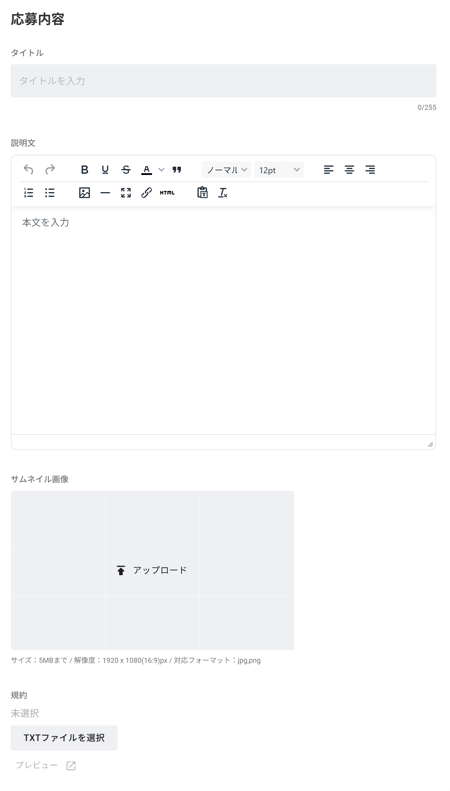Toggle underline formatting

pos(105,170)
